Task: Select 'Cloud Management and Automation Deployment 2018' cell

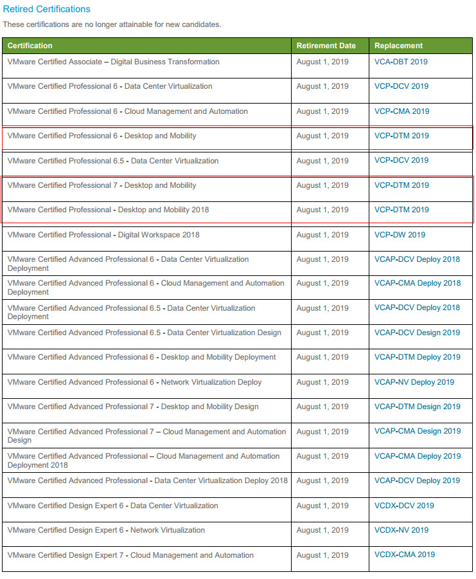Action: pos(146,460)
